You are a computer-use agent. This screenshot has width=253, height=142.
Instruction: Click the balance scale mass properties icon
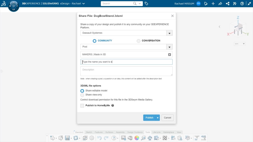[x=150, y=138]
